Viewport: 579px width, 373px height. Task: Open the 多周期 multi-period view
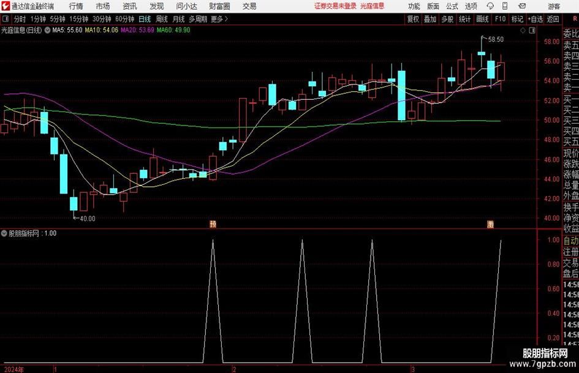pyautogui.click(x=198, y=19)
